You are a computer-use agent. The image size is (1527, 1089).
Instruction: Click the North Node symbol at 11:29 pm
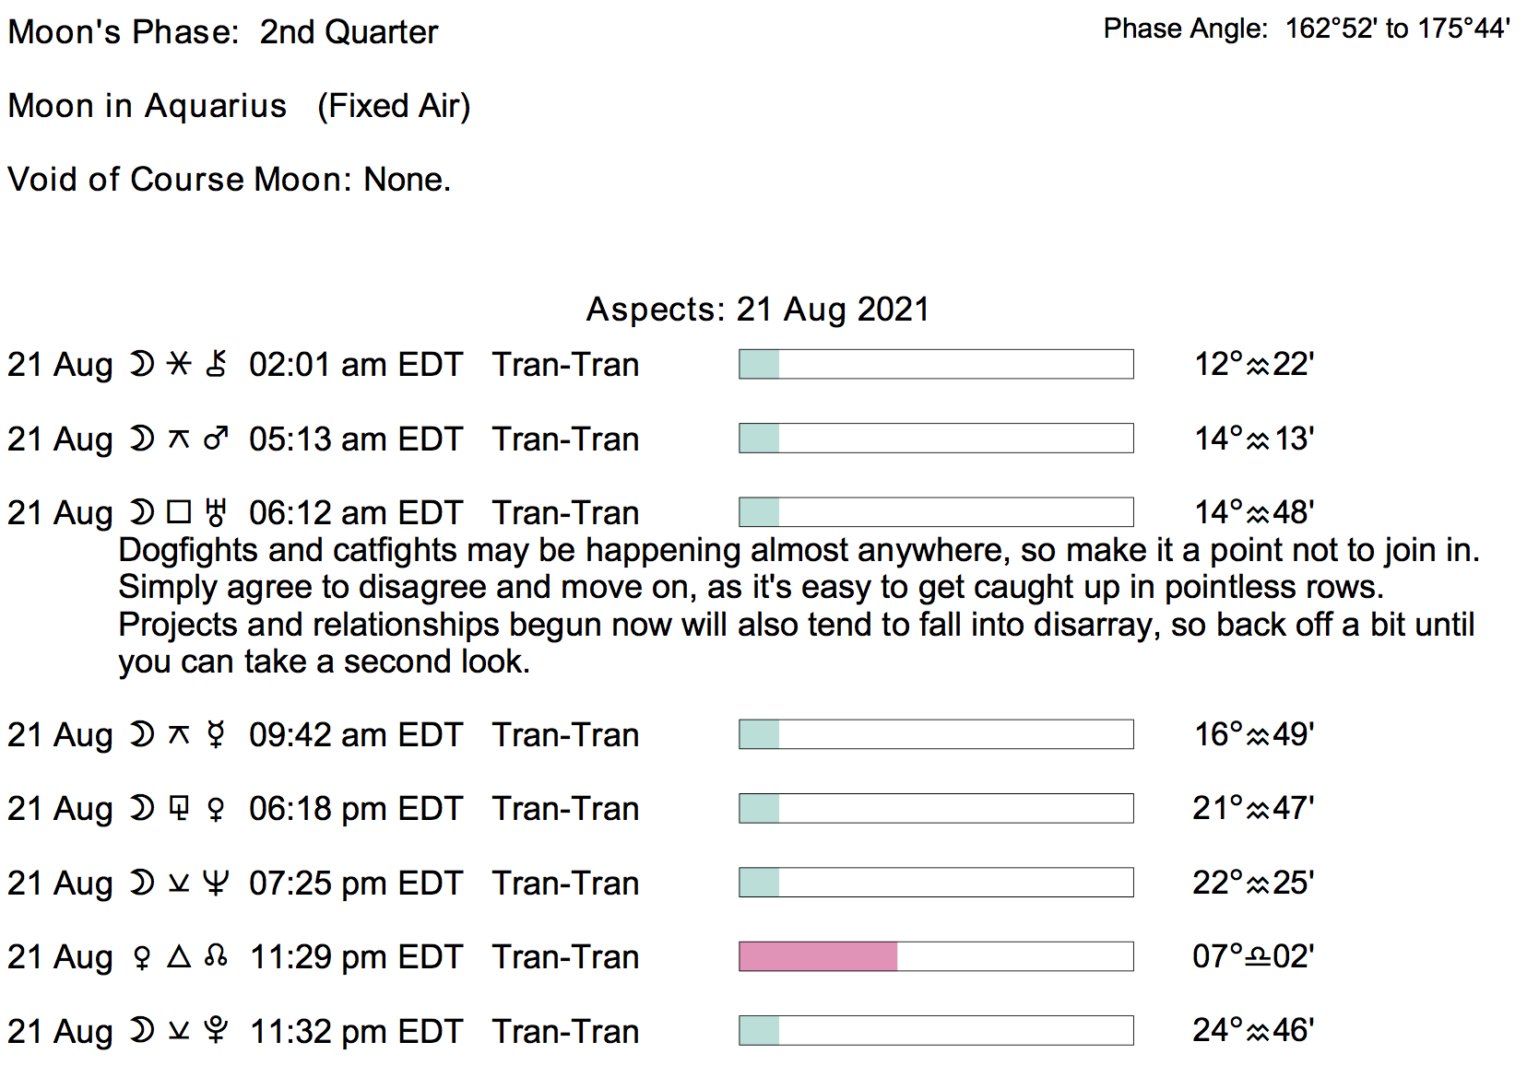216,957
